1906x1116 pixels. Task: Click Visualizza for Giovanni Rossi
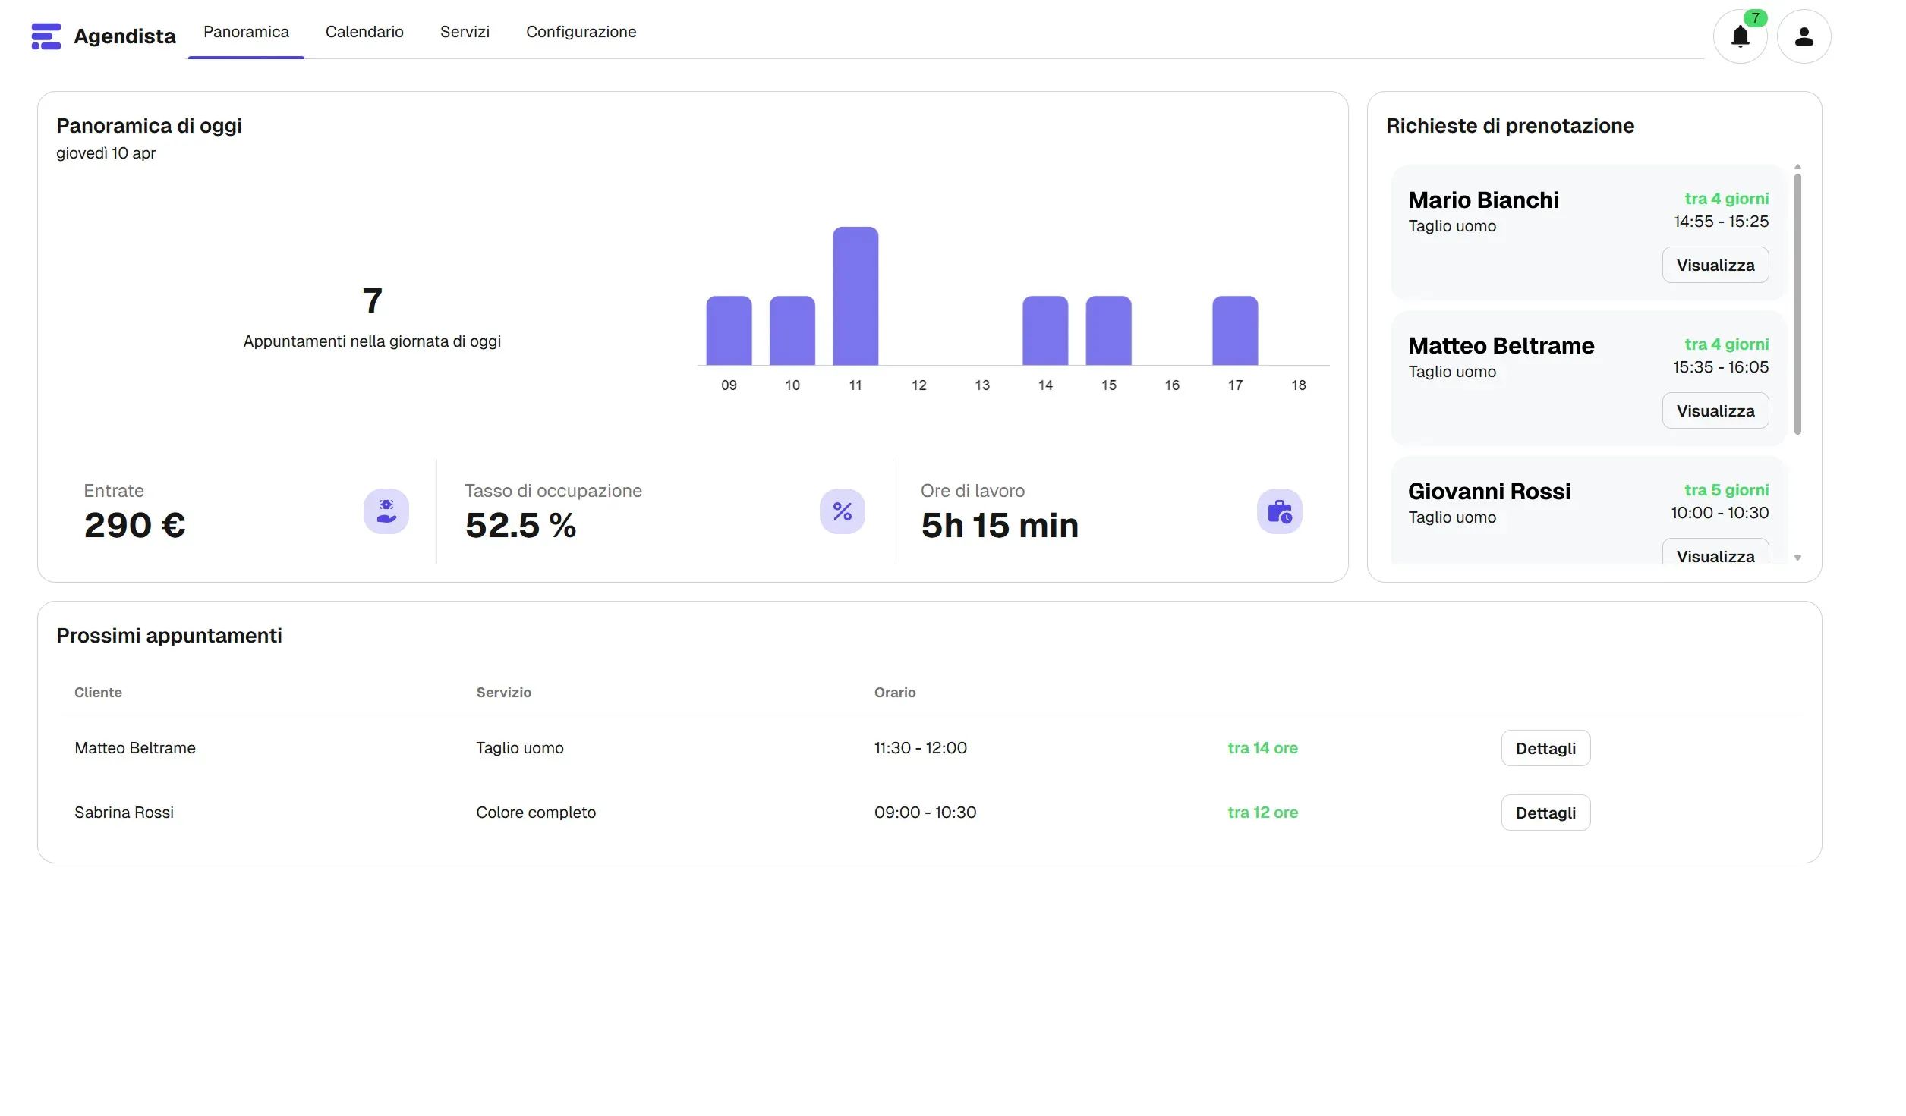click(1715, 552)
